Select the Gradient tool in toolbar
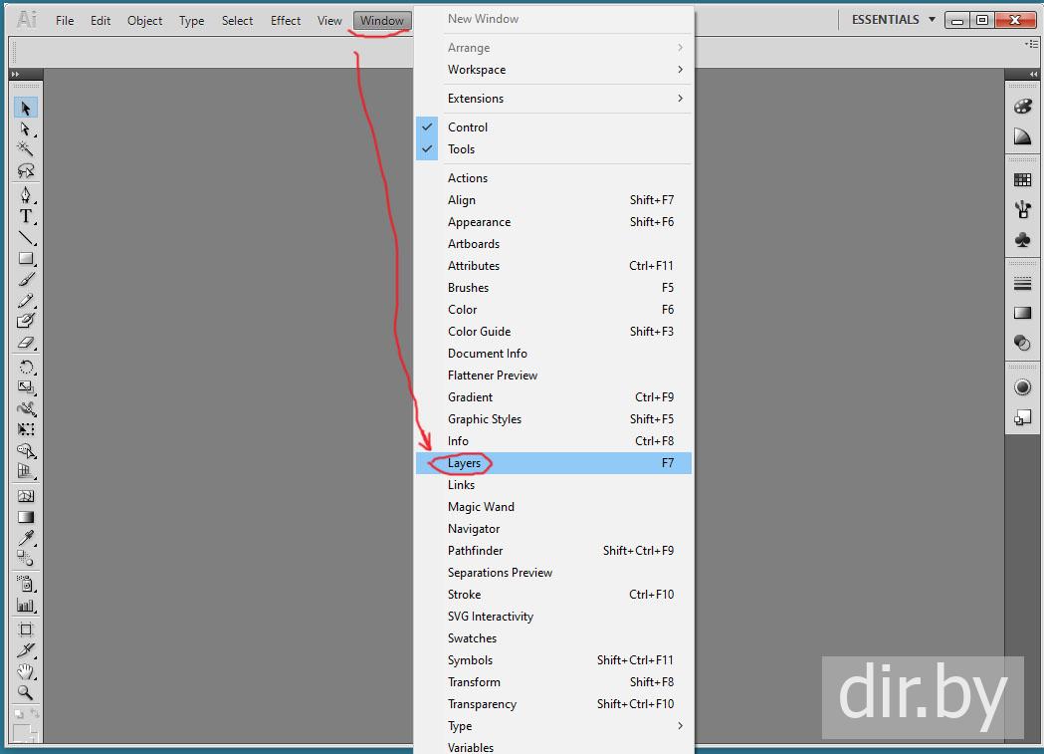 26,517
